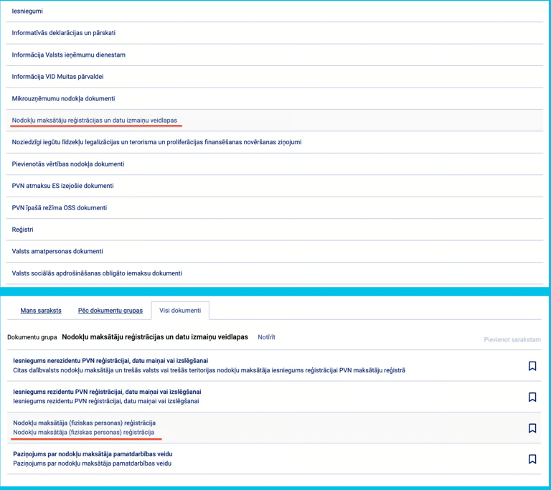Click non-bold description Iesniegums rezidentu PVN reģistrācijai

[x=105, y=401]
